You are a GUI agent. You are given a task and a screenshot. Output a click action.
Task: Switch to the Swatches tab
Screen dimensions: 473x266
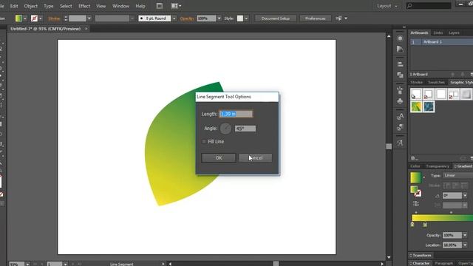pyautogui.click(x=436, y=82)
